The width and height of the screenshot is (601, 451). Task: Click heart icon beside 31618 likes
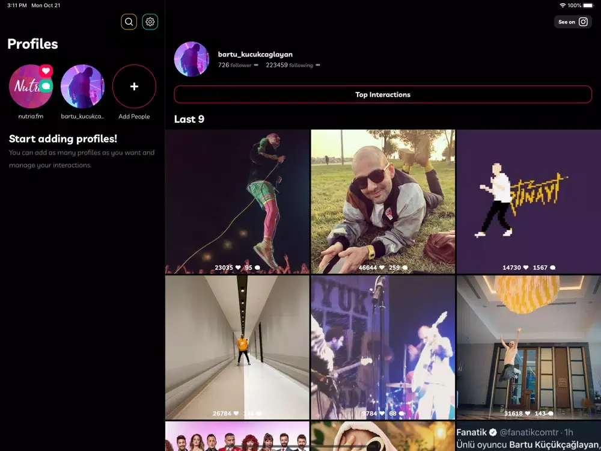[528, 414]
